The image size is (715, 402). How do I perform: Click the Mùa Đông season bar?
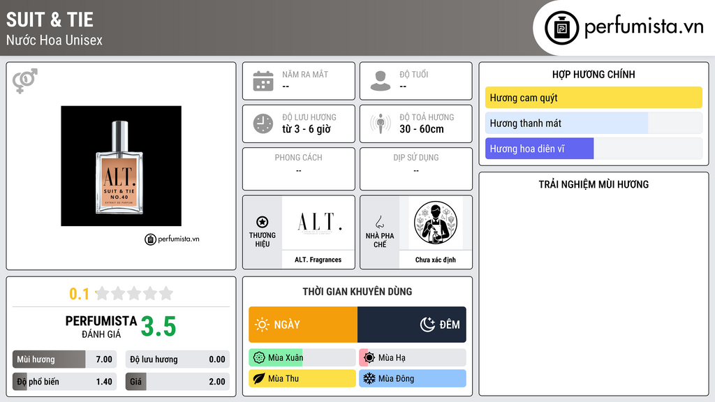point(413,378)
